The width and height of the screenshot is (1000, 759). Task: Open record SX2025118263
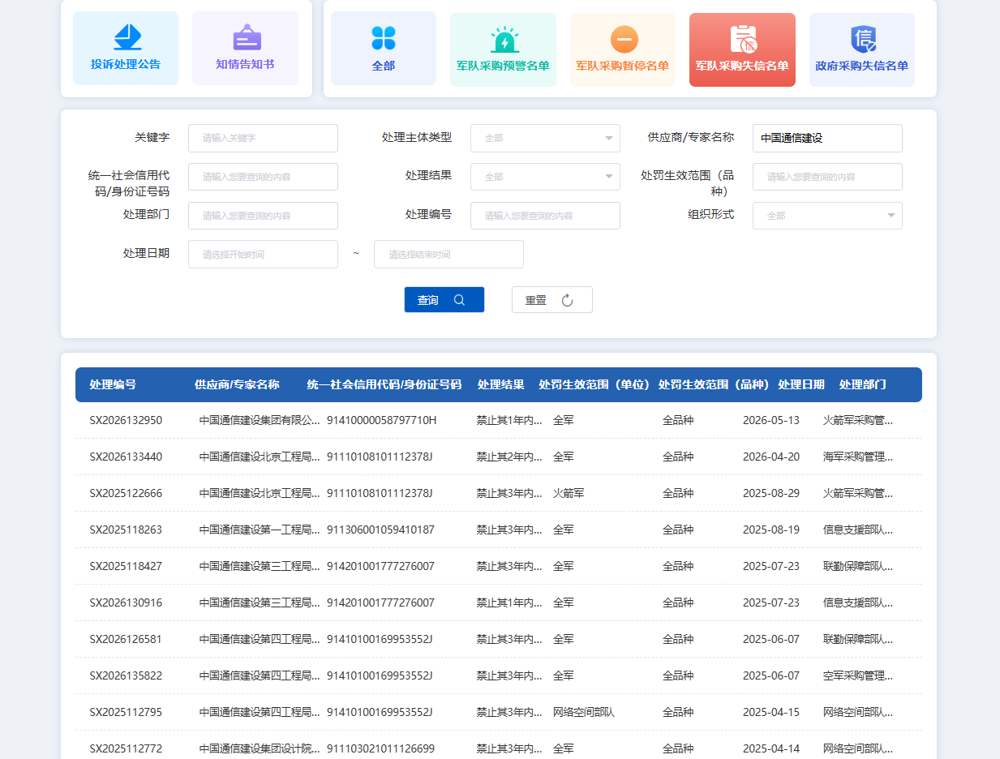click(126, 530)
